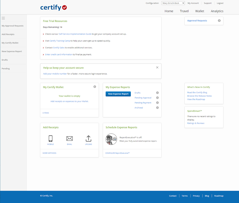Open the Archived reports link
Image resolution: width=239 pixels, height=203 pixels.
(139, 108)
